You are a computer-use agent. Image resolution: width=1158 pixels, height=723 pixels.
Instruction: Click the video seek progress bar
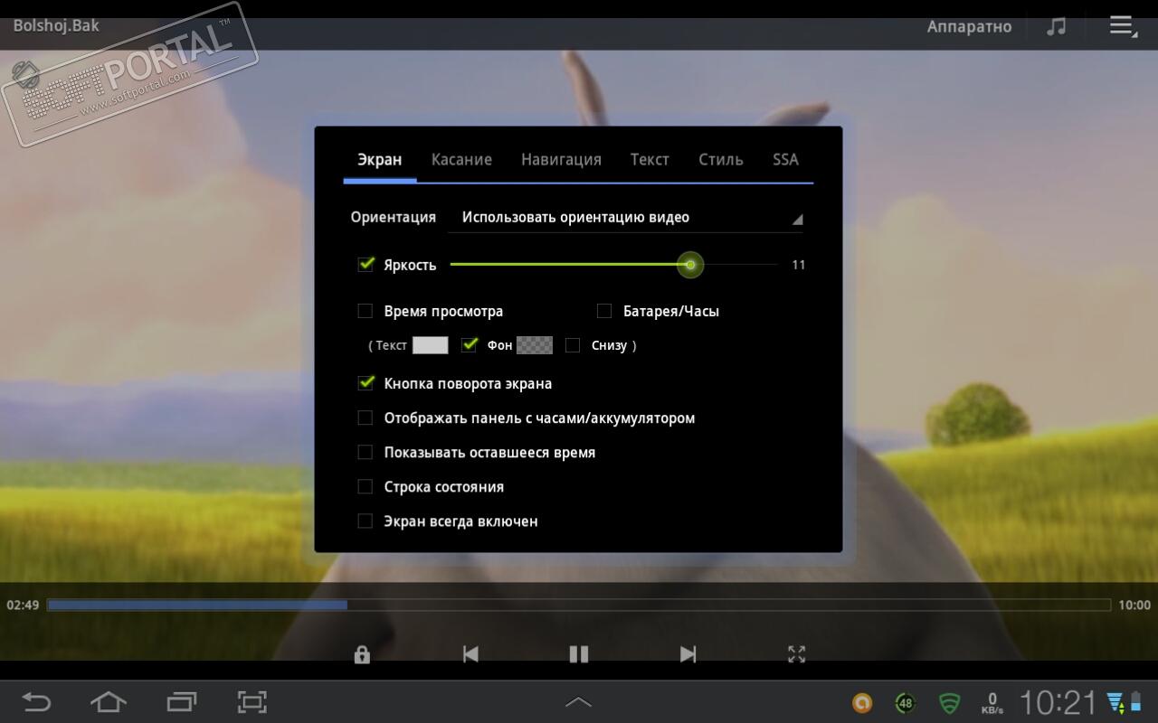click(579, 605)
